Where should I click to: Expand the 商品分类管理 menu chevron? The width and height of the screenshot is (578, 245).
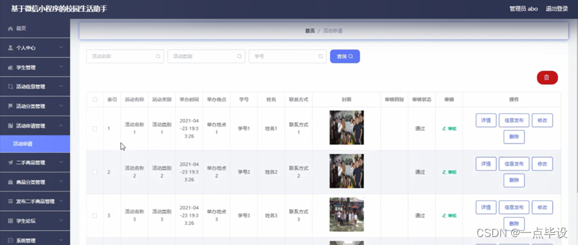click(61, 182)
